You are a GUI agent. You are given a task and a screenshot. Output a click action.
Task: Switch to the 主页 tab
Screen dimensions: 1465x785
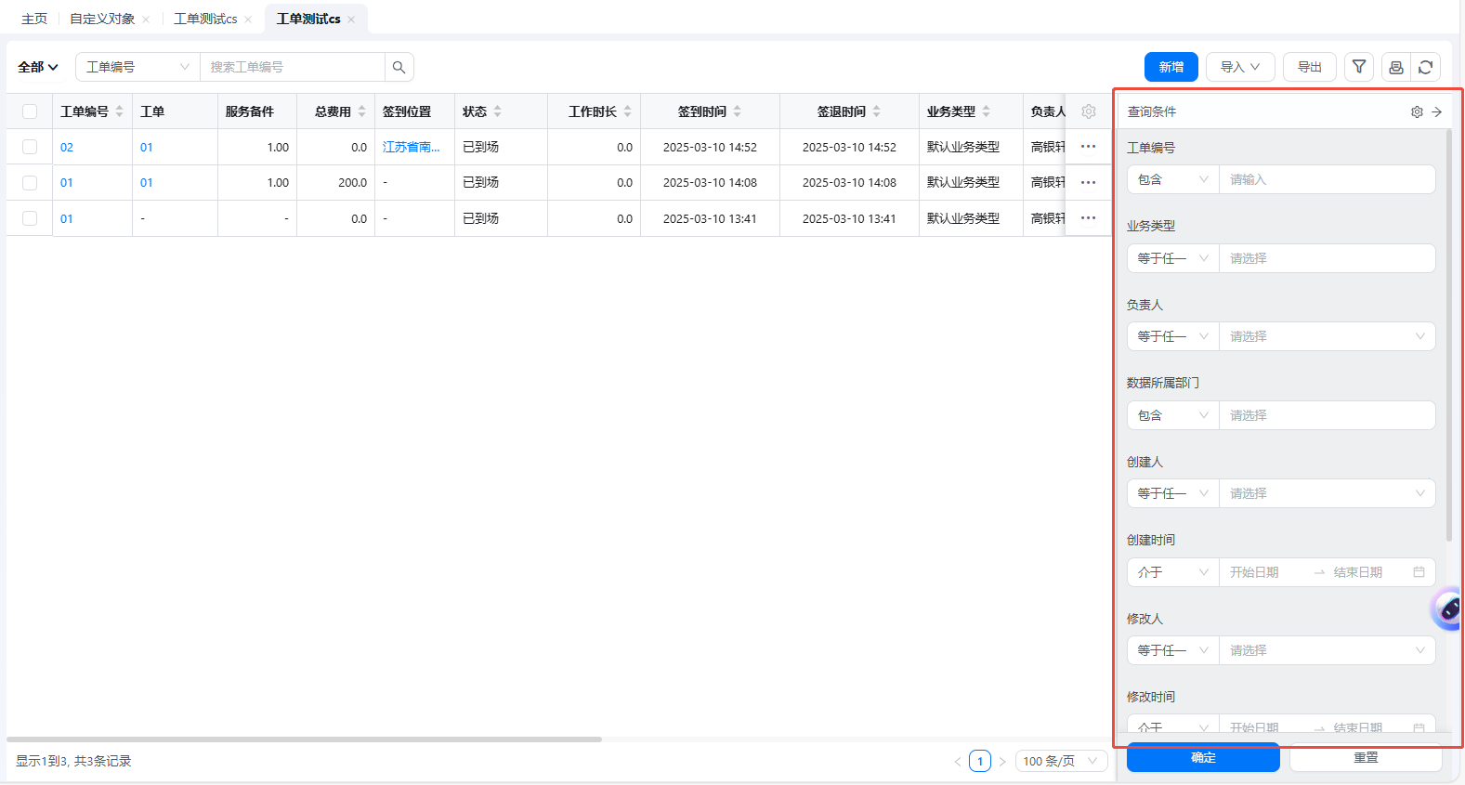(34, 19)
